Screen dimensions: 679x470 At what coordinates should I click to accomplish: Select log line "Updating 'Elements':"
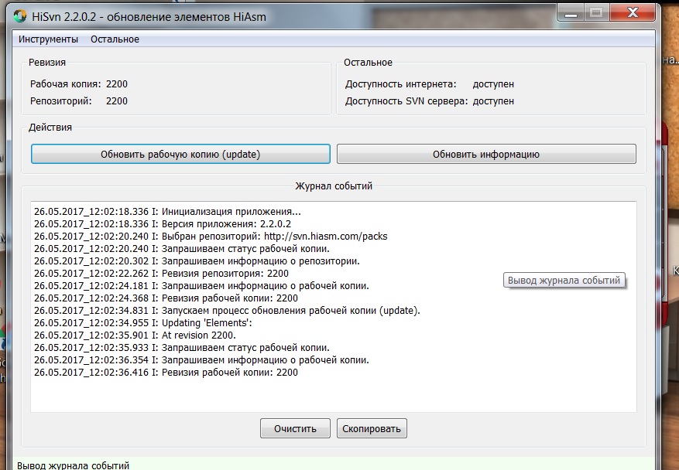coord(143,323)
